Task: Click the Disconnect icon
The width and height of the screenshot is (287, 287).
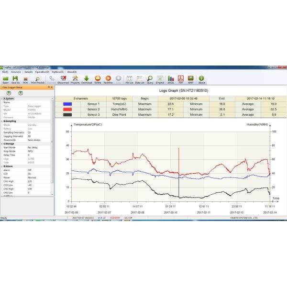Action: tap(63, 79)
